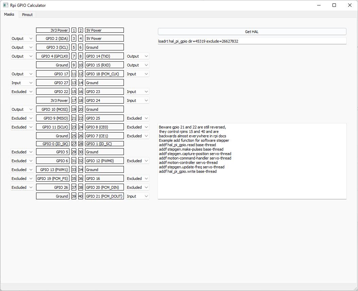
Task: Click the Ground label at pin 39
Action: coord(53,196)
